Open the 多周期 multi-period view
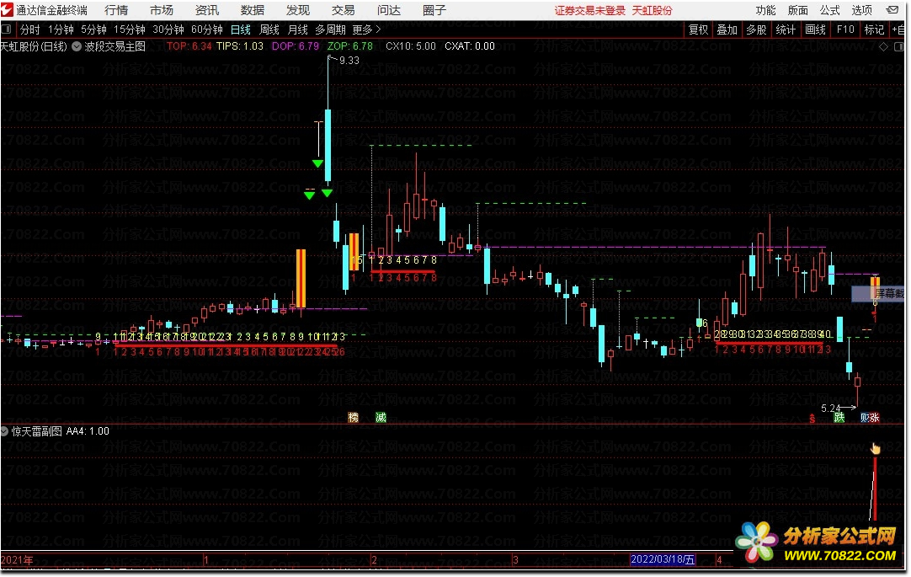The height and width of the screenshot is (577, 911). point(330,29)
